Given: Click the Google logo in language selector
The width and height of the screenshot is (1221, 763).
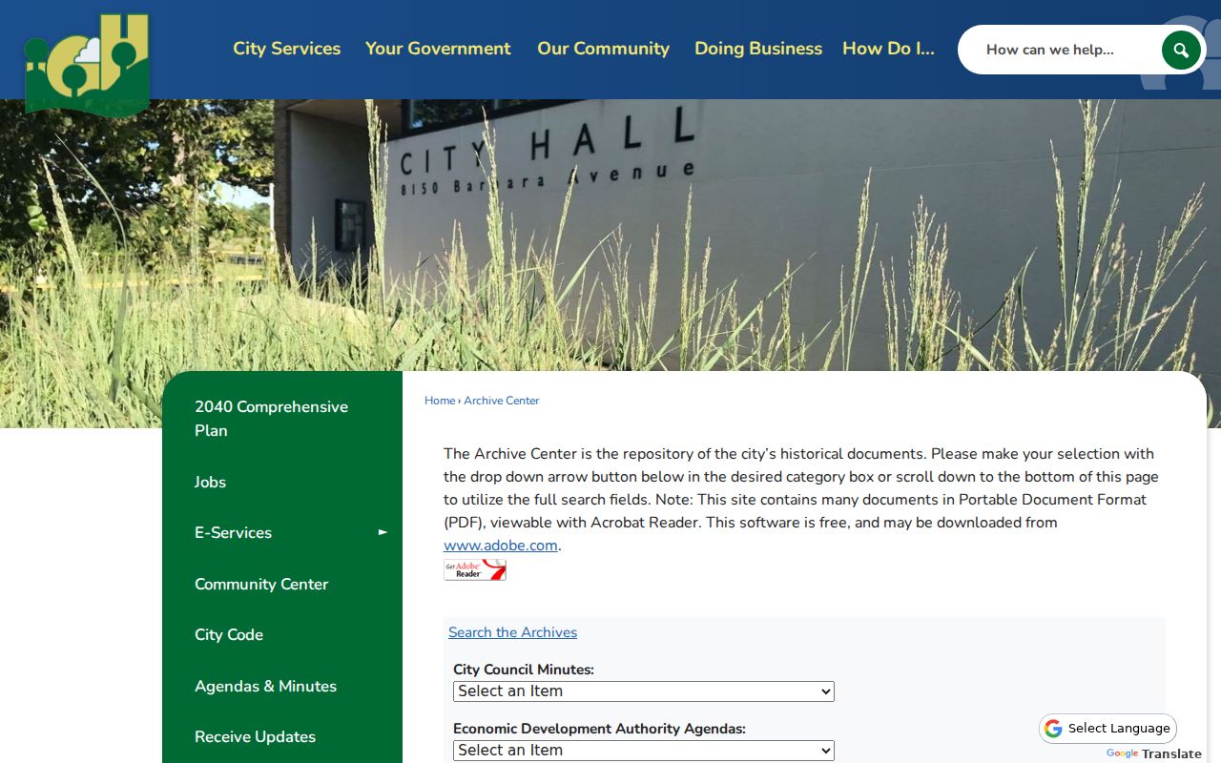Looking at the screenshot, I should (x=1053, y=729).
